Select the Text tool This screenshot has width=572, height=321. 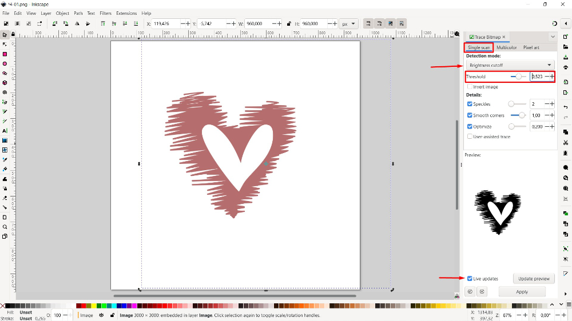click(5, 131)
